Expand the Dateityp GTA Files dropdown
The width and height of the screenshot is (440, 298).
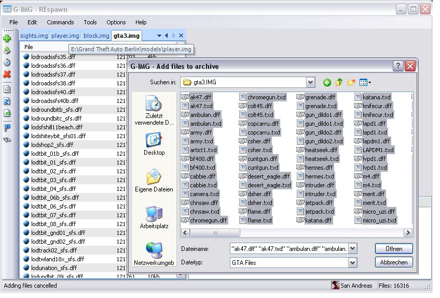(x=353, y=262)
